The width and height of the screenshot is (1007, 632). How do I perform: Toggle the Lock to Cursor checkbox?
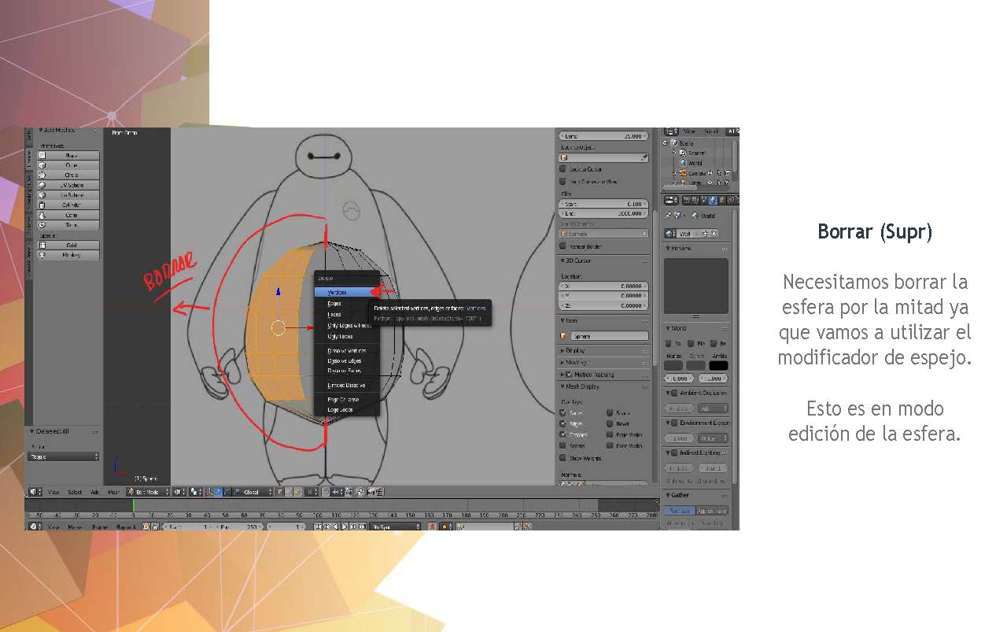point(563,169)
